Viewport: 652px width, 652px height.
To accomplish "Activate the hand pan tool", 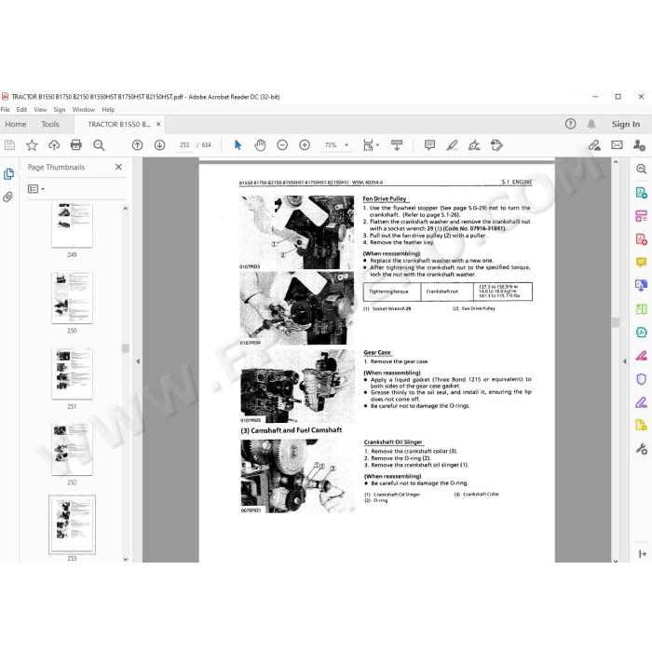I will 260,145.
